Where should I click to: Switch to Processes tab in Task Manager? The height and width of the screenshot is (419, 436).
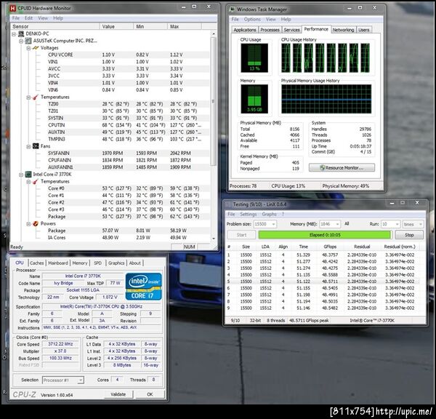pyautogui.click(x=270, y=30)
